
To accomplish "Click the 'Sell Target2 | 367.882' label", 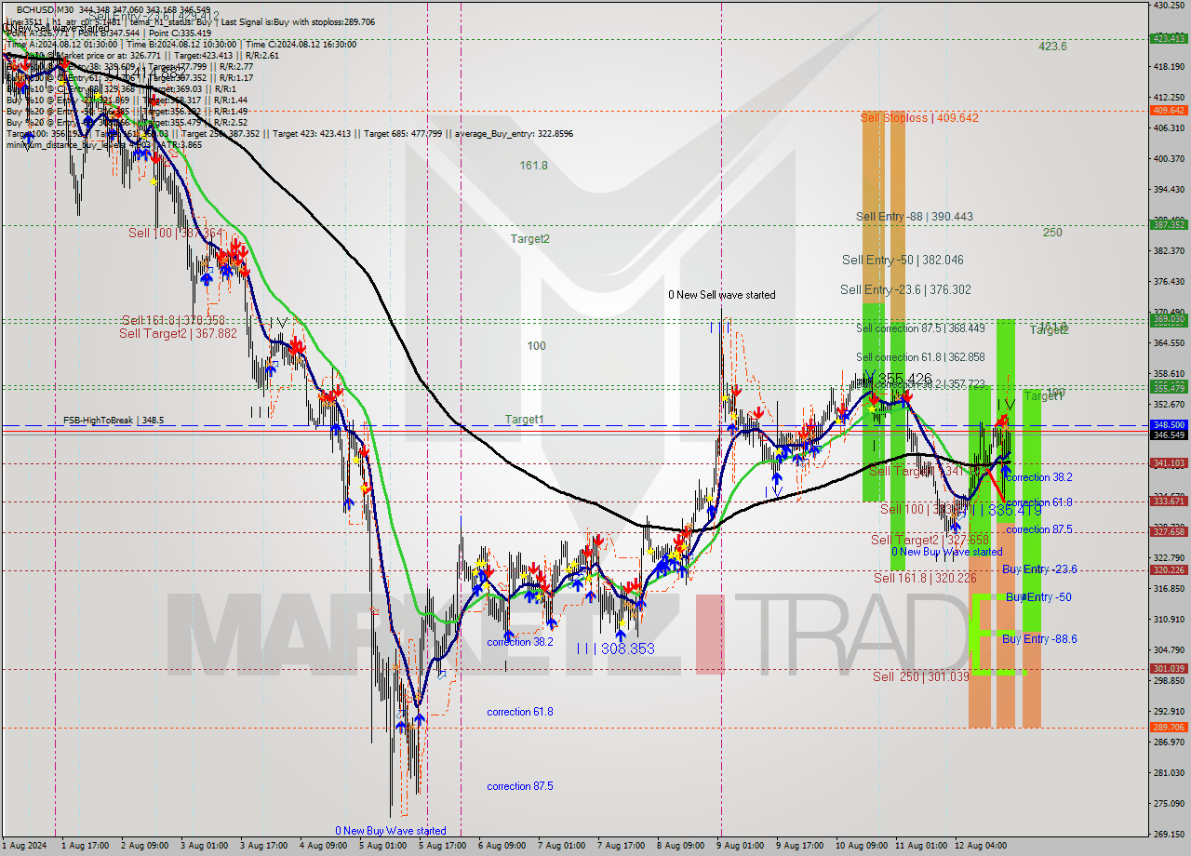I will 178,333.
